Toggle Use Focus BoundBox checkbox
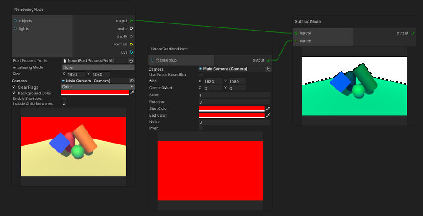This screenshot has height=216, width=423. click(201, 75)
